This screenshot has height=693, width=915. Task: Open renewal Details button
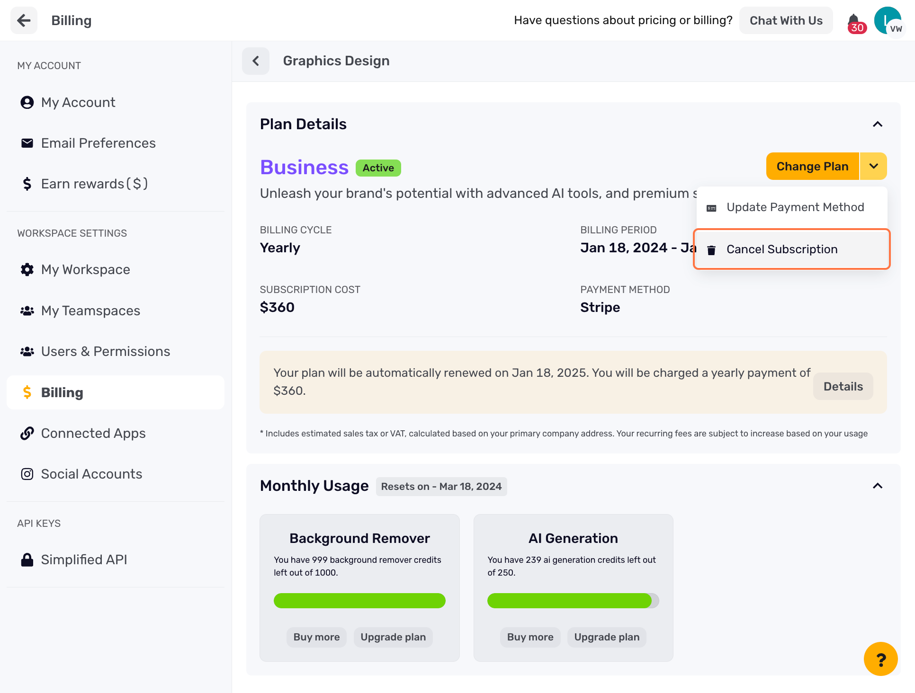tap(843, 386)
